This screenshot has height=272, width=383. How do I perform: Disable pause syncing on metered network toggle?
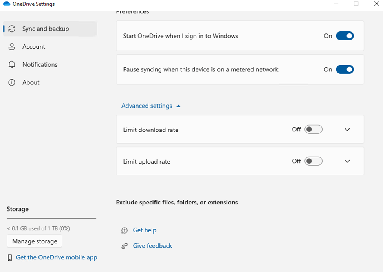point(345,69)
